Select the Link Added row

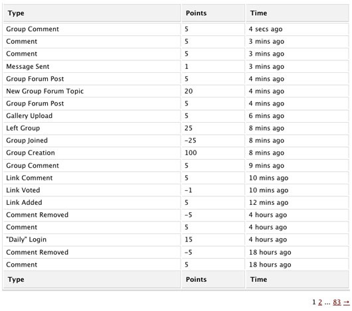(x=176, y=202)
